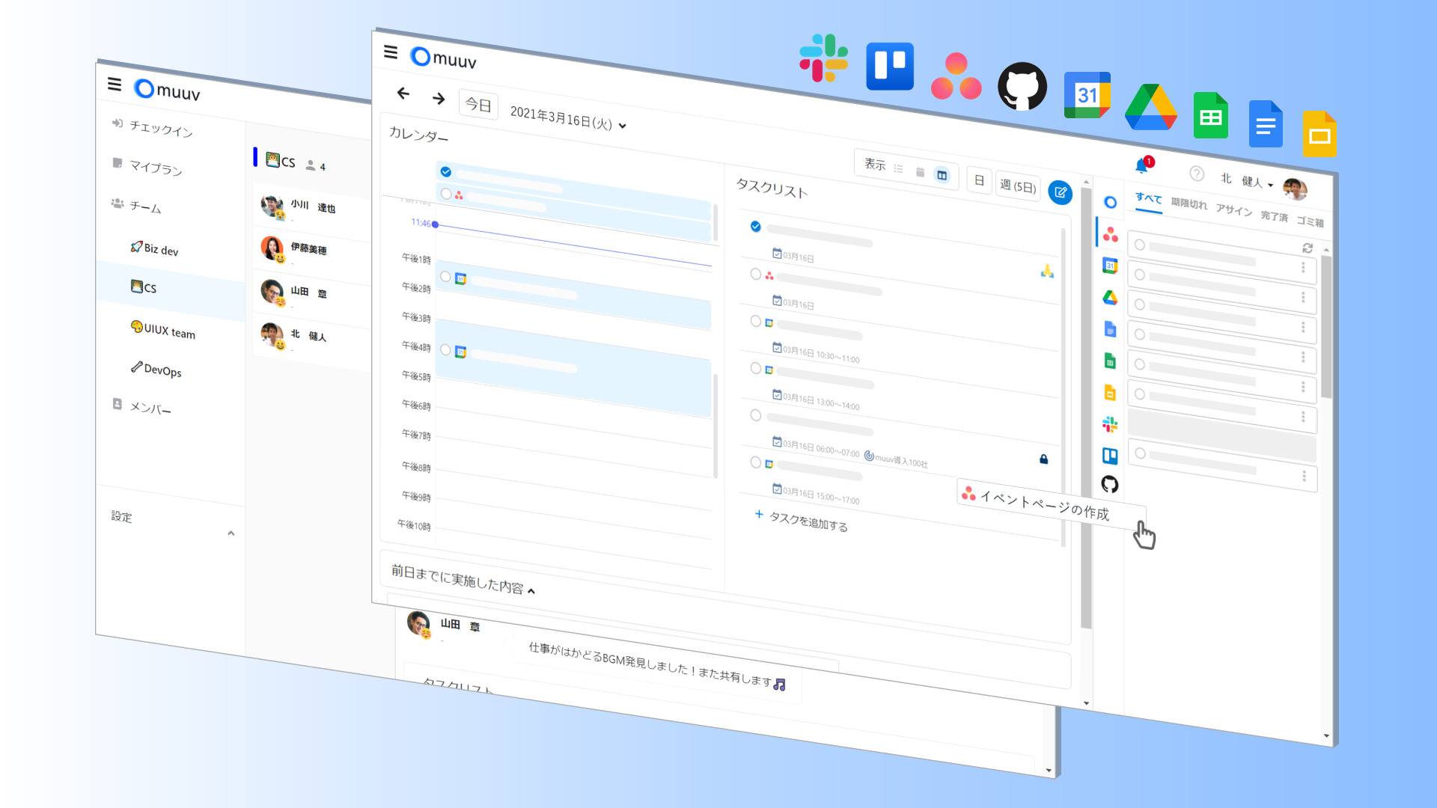Click the scroll-down arrow of right task panel
The image size is (1437, 808).
(x=1326, y=735)
